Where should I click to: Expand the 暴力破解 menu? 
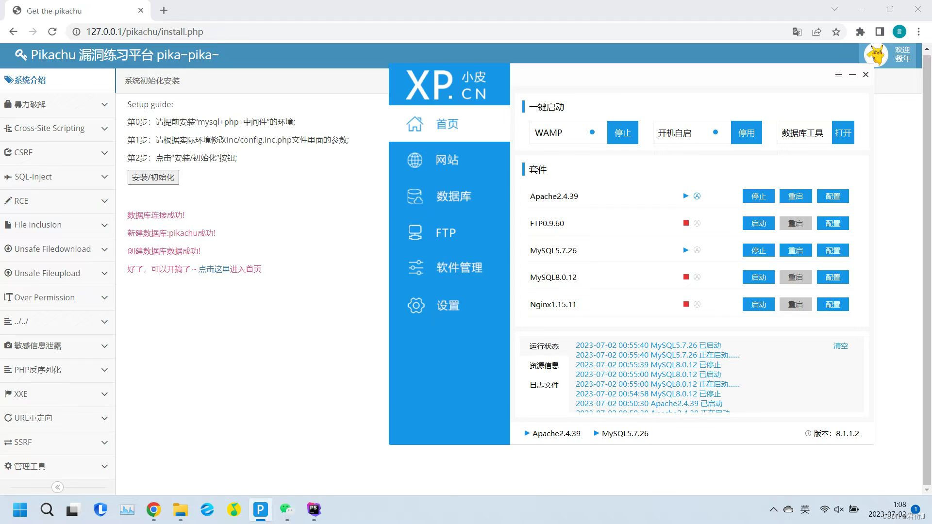(57, 104)
